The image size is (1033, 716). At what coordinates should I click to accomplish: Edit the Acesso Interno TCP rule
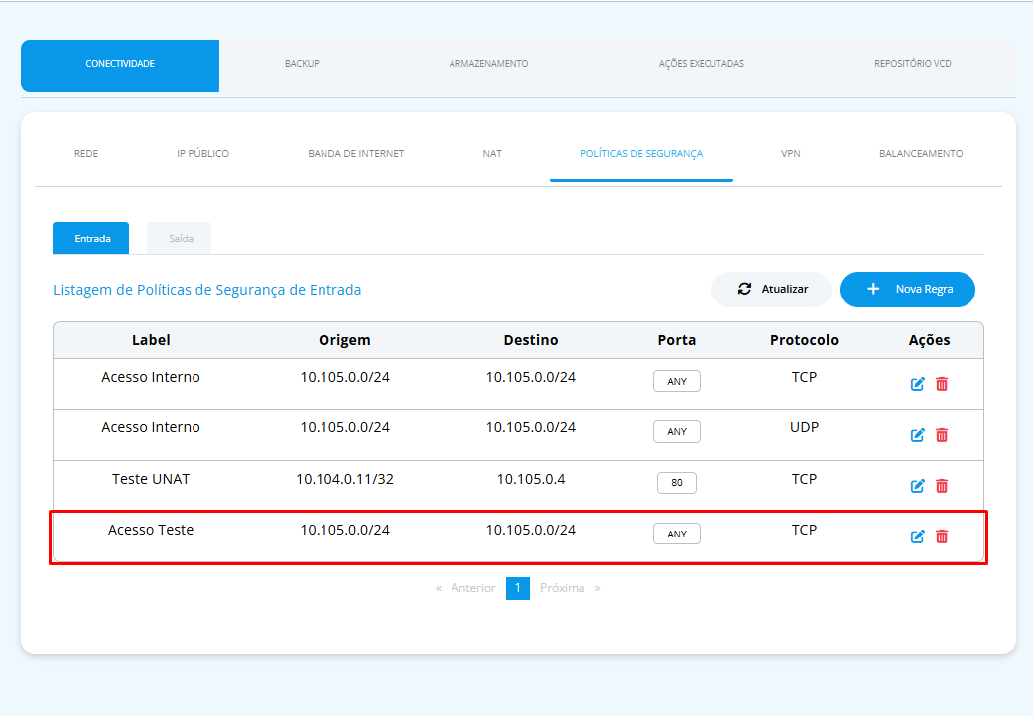[x=917, y=384]
